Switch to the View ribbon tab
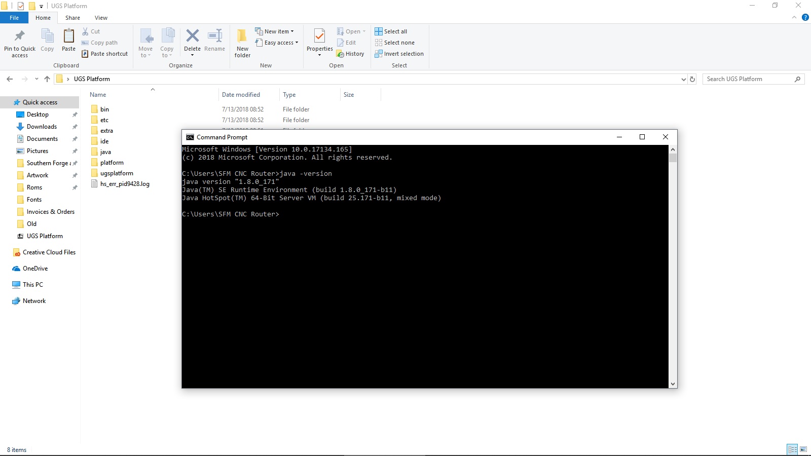This screenshot has height=456, width=811. (x=101, y=18)
